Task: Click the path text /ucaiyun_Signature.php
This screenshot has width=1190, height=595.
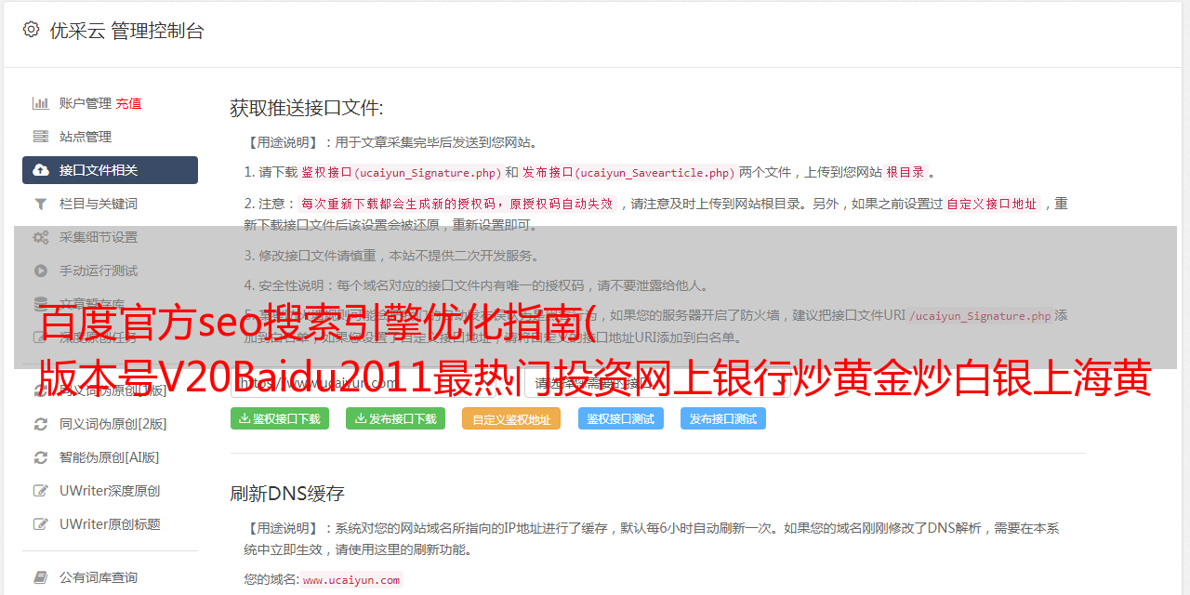Action: (980, 315)
